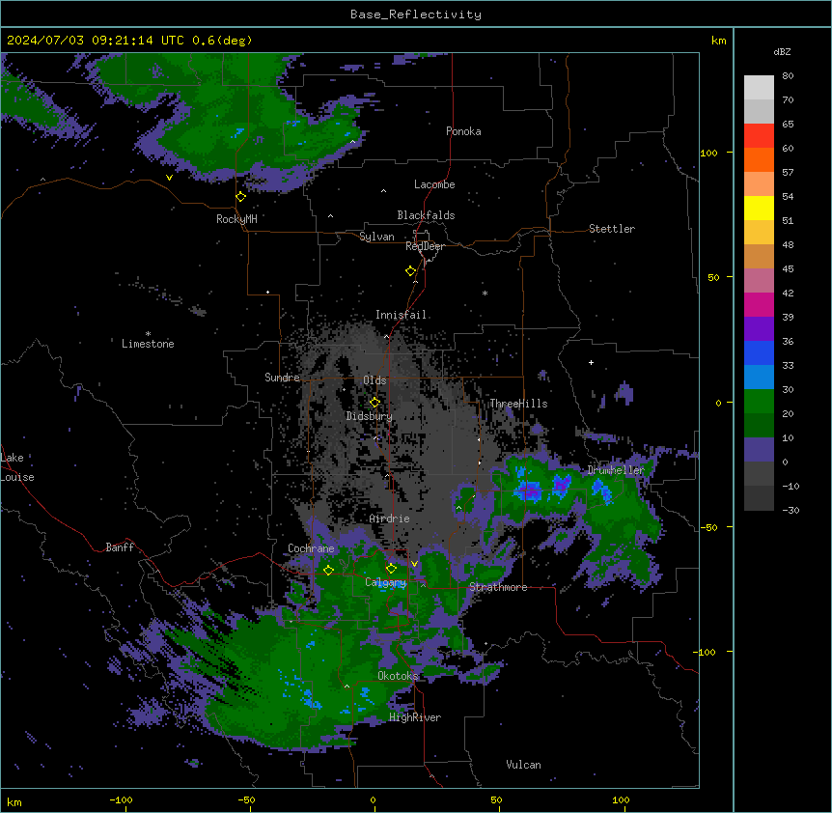Select the Sylvan label
832x813 pixels.
tap(376, 237)
